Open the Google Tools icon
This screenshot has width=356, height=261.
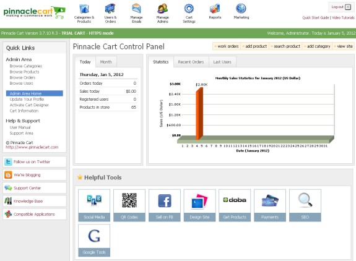(94, 236)
